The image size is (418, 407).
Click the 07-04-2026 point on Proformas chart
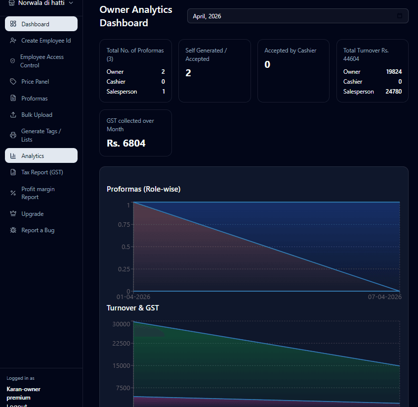coord(399,291)
